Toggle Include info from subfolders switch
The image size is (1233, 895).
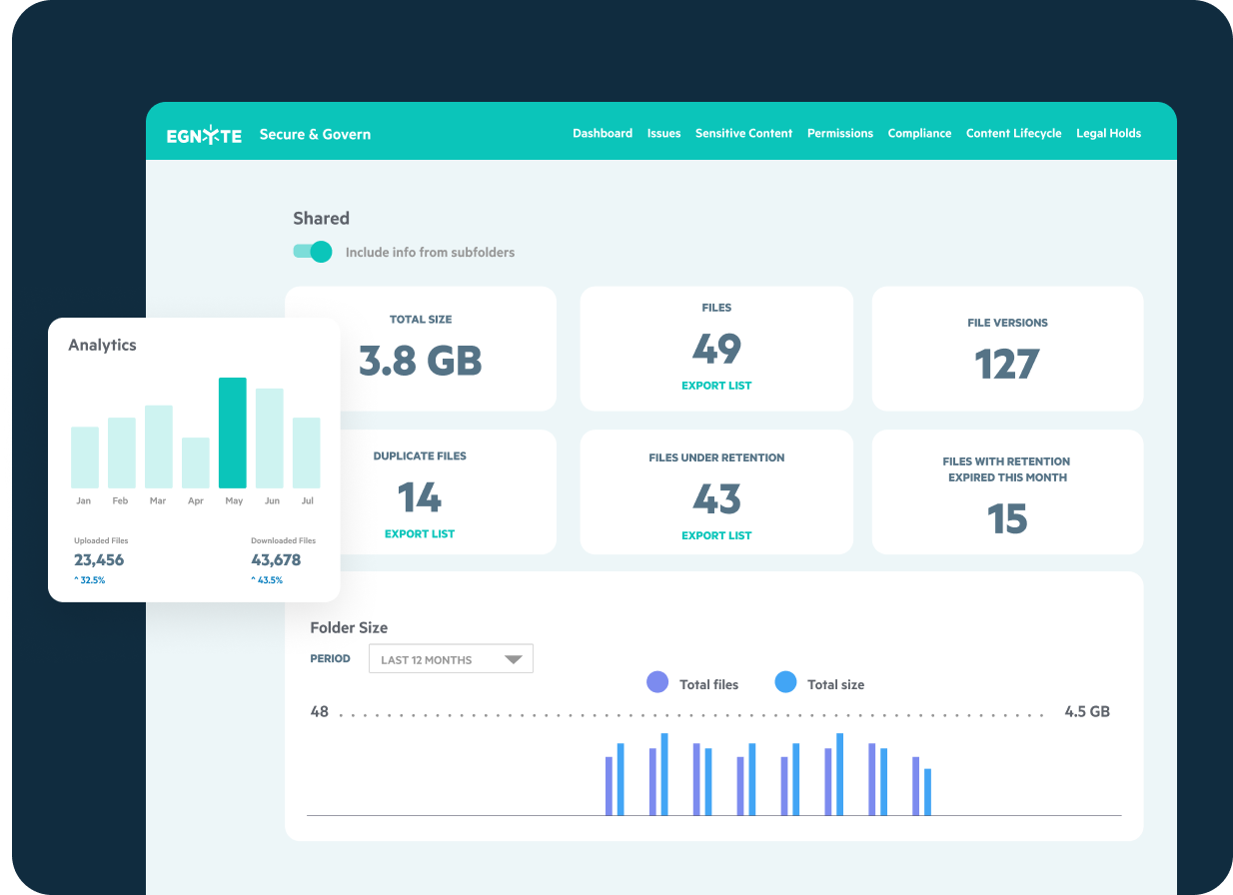pyautogui.click(x=312, y=252)
